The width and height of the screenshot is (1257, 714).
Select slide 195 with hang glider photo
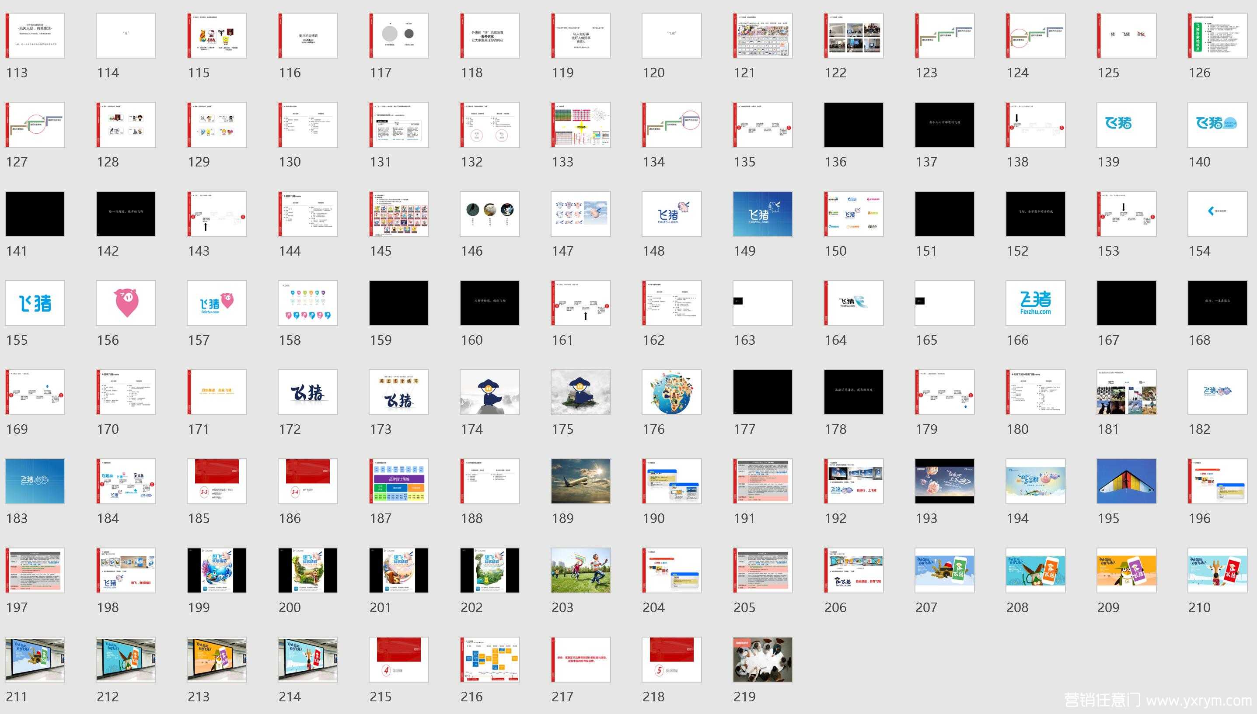1126,482
